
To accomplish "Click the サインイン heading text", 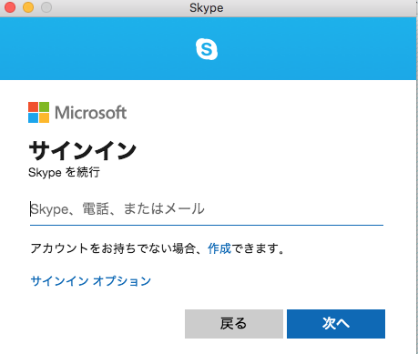I will point(82,150).
